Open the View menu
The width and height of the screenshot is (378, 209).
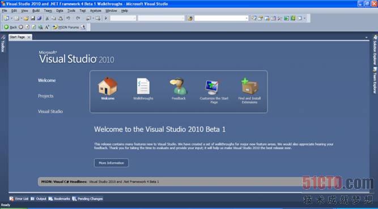click(x=24, y=11)
